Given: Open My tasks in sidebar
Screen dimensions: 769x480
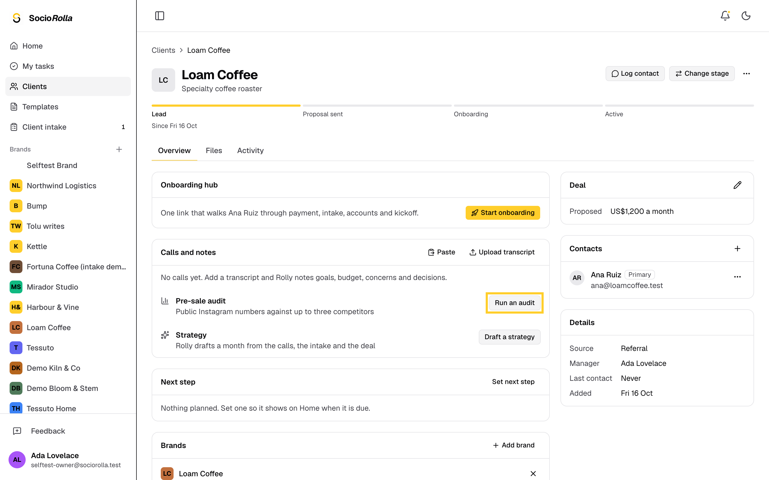Looking at the screenshot, I should pyautogui.click(x=68, y=66).
